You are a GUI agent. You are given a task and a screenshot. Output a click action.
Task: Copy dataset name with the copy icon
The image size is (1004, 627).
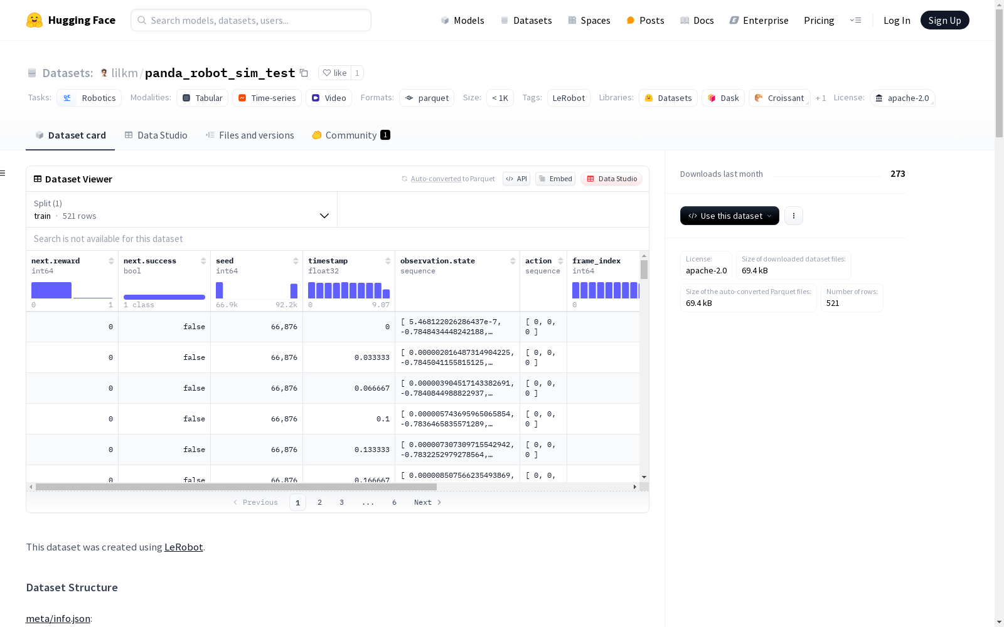pyautogui.click(x=304, y=73)
